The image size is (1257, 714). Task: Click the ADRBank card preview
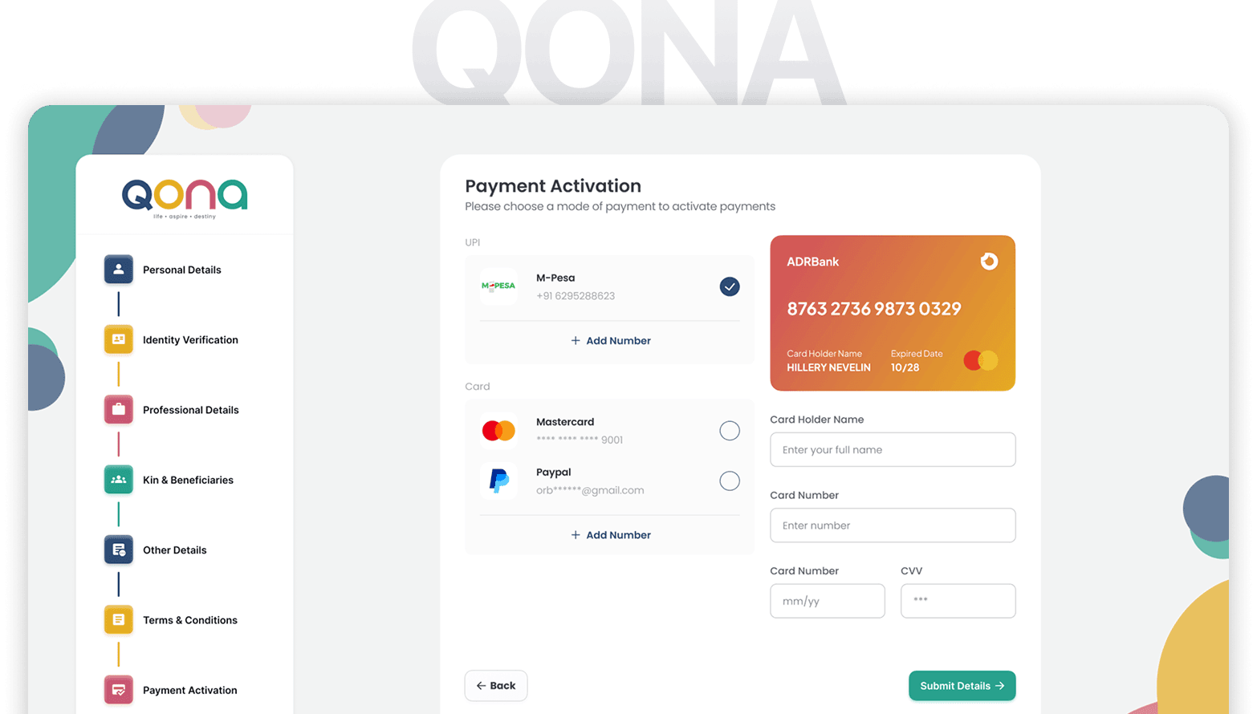[x=893, y=313]
